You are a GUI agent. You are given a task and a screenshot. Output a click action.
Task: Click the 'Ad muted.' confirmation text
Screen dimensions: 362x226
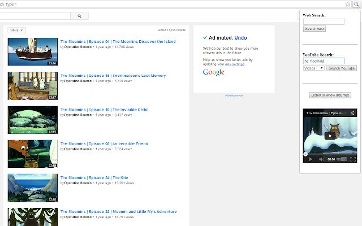[221, 38]
